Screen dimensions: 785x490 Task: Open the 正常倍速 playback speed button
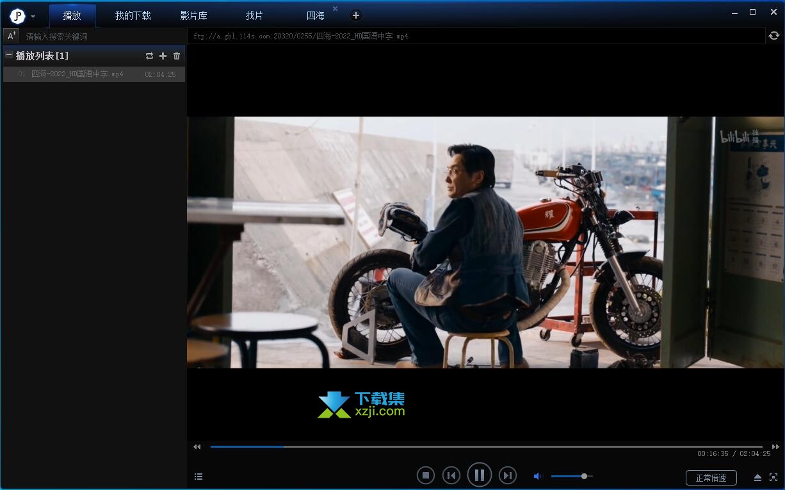(x=711, y=478)
